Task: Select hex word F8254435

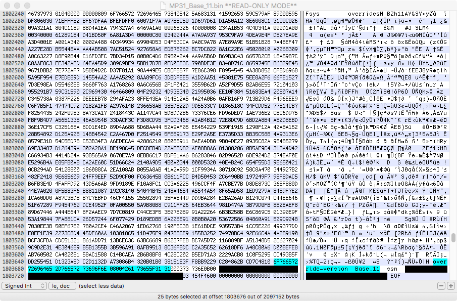Action: [40, 113]
